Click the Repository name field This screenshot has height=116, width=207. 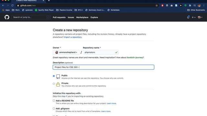pos(101,52)
